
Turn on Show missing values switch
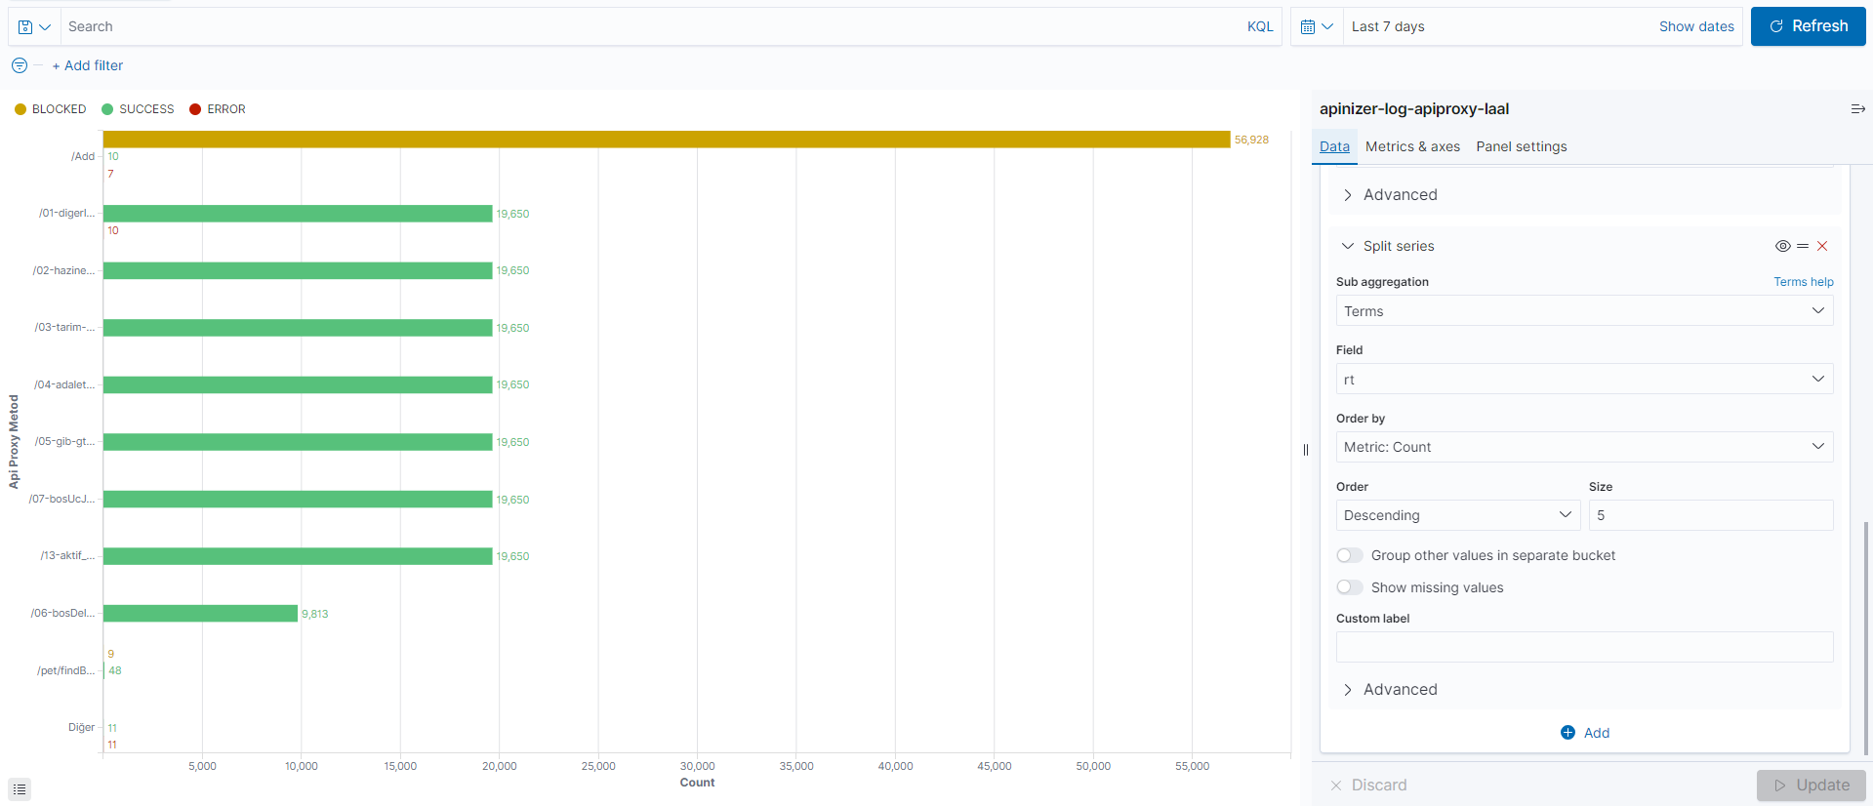click(1350, 587)
